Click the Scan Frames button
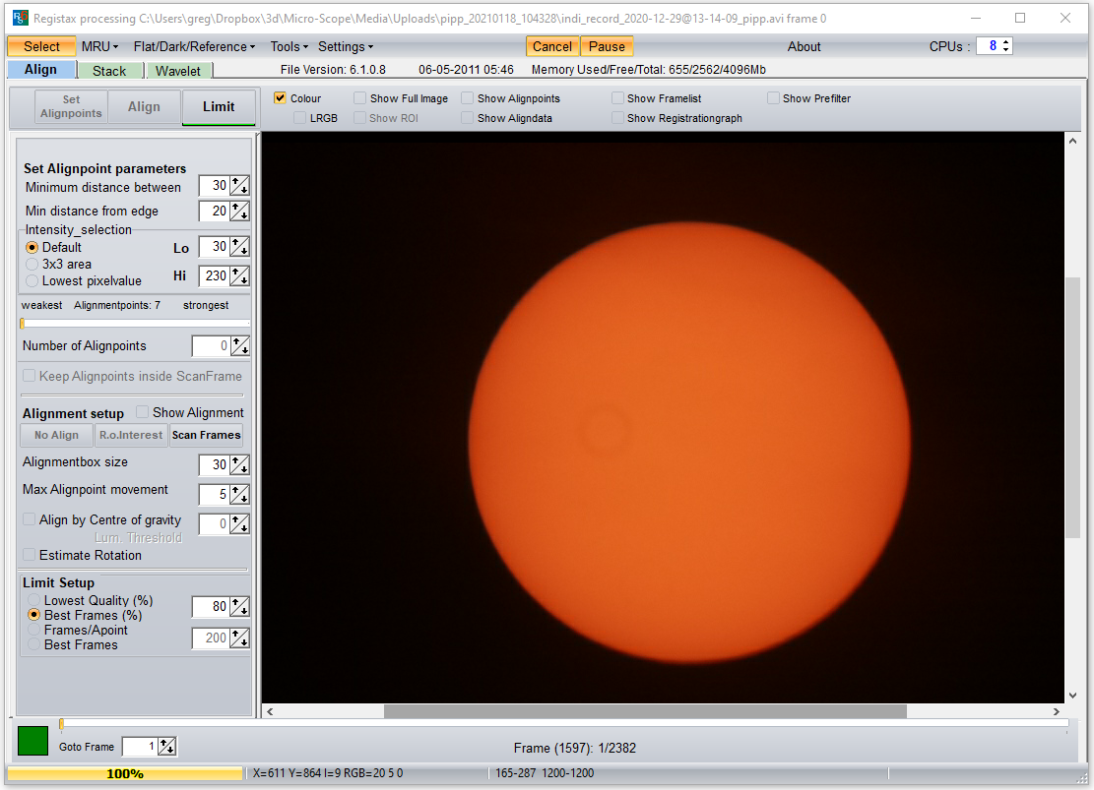Image resolution: width=1094 pixels, height=790 pixels. pos(206,435)
